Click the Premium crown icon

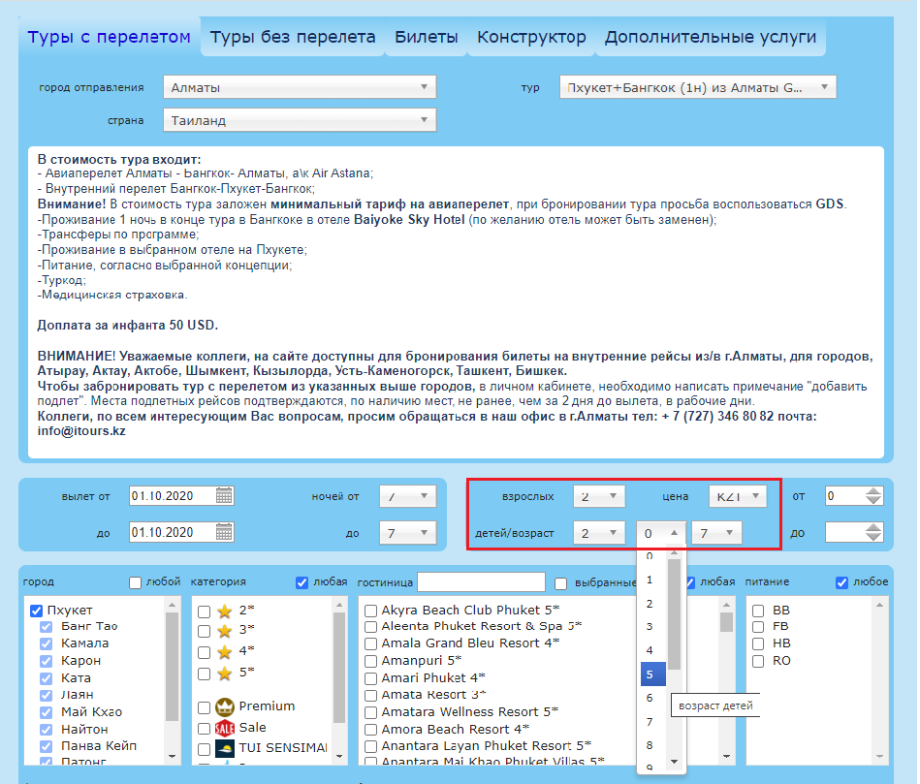pyautogui.click(x=225, y=706)
